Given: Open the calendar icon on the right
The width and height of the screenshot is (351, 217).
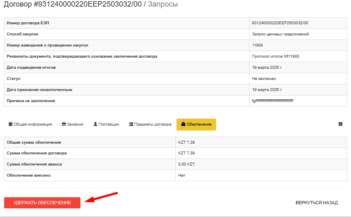Looking at the screenshot, I should click(x=340, y=124).
